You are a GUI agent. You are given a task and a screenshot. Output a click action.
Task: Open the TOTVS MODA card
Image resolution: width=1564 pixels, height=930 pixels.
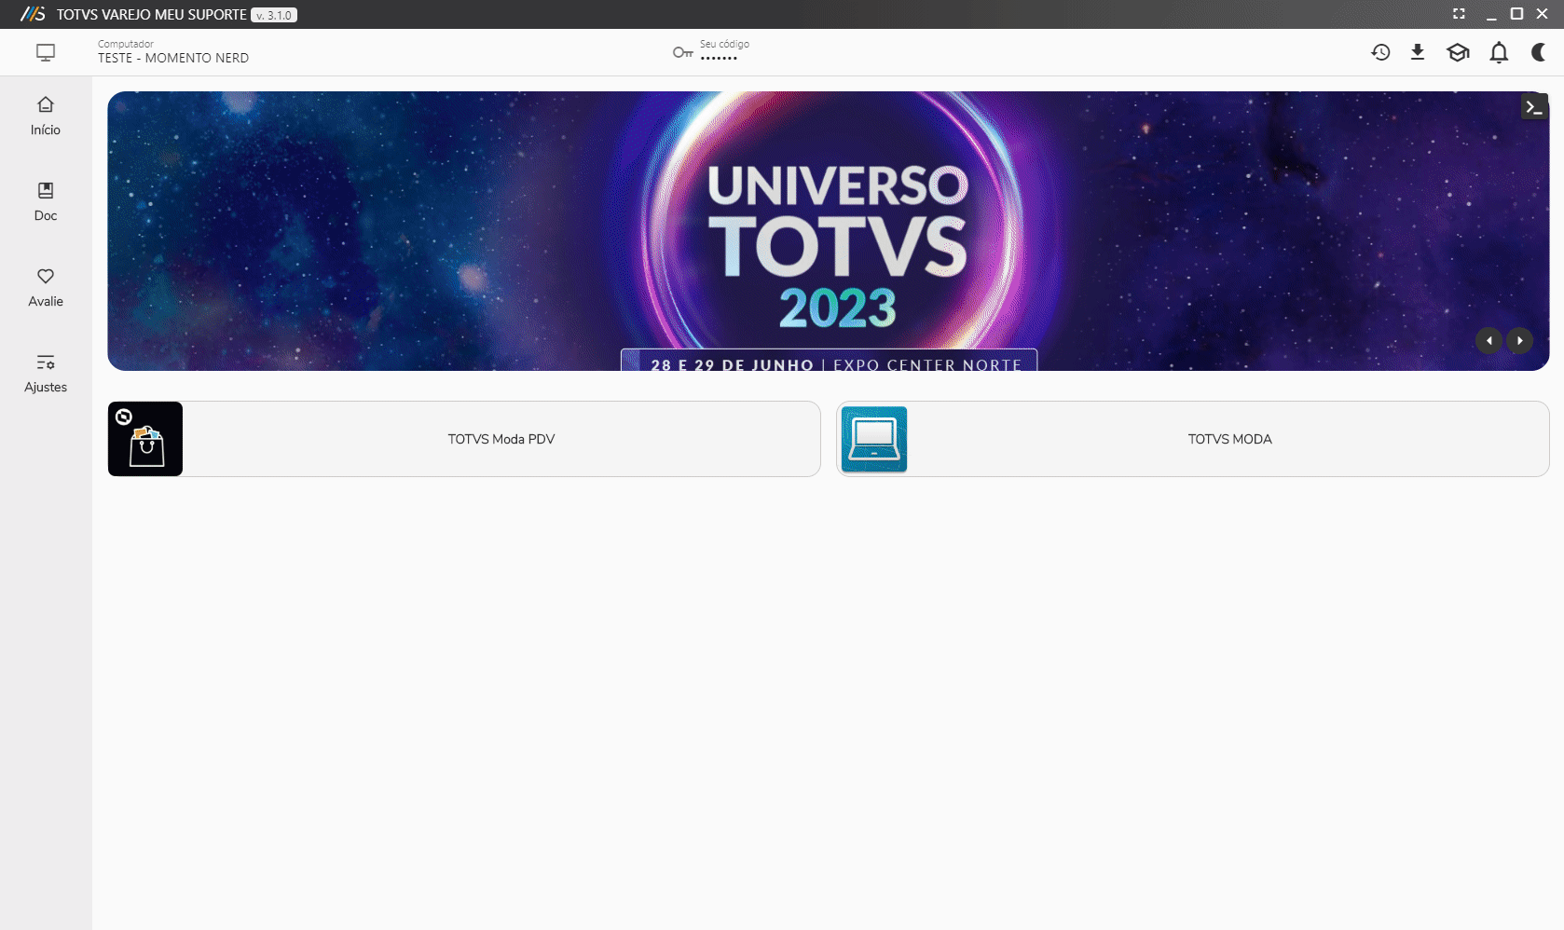pyautogui.click(x=1193, y=439)
